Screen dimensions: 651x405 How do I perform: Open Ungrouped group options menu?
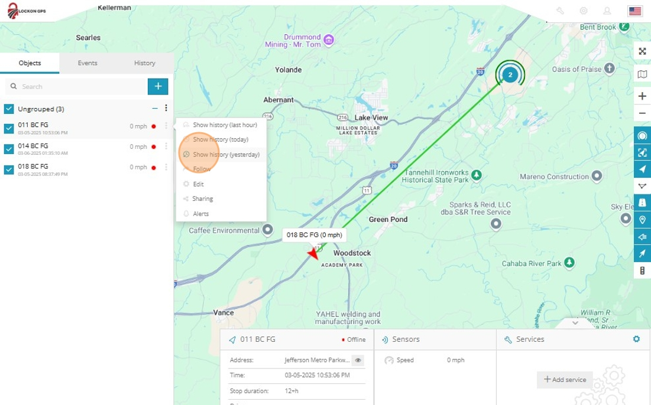click(x=166, y=108)
